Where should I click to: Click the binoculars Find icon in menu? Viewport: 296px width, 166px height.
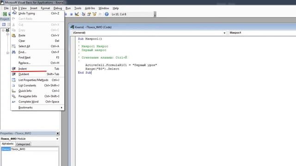coord(13,52)
